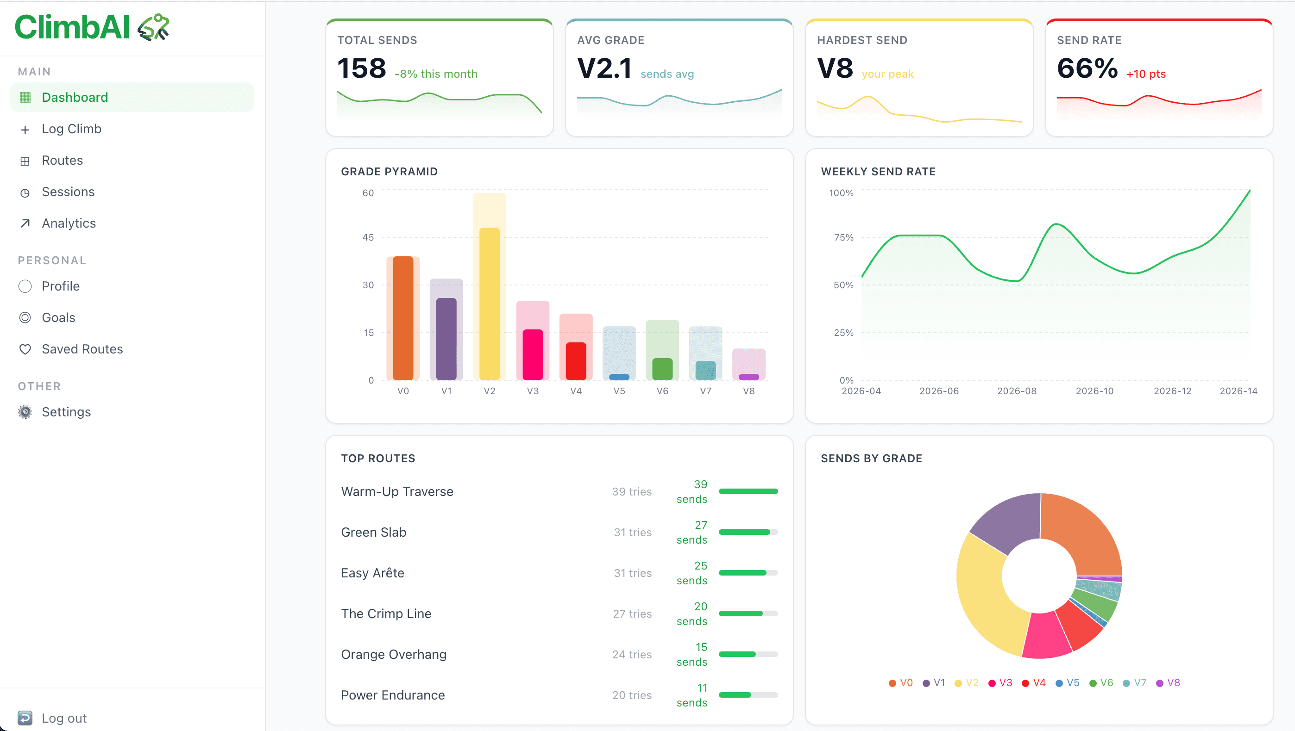
Task: Click the Goals target icon
Action: (x=25, y=318)
